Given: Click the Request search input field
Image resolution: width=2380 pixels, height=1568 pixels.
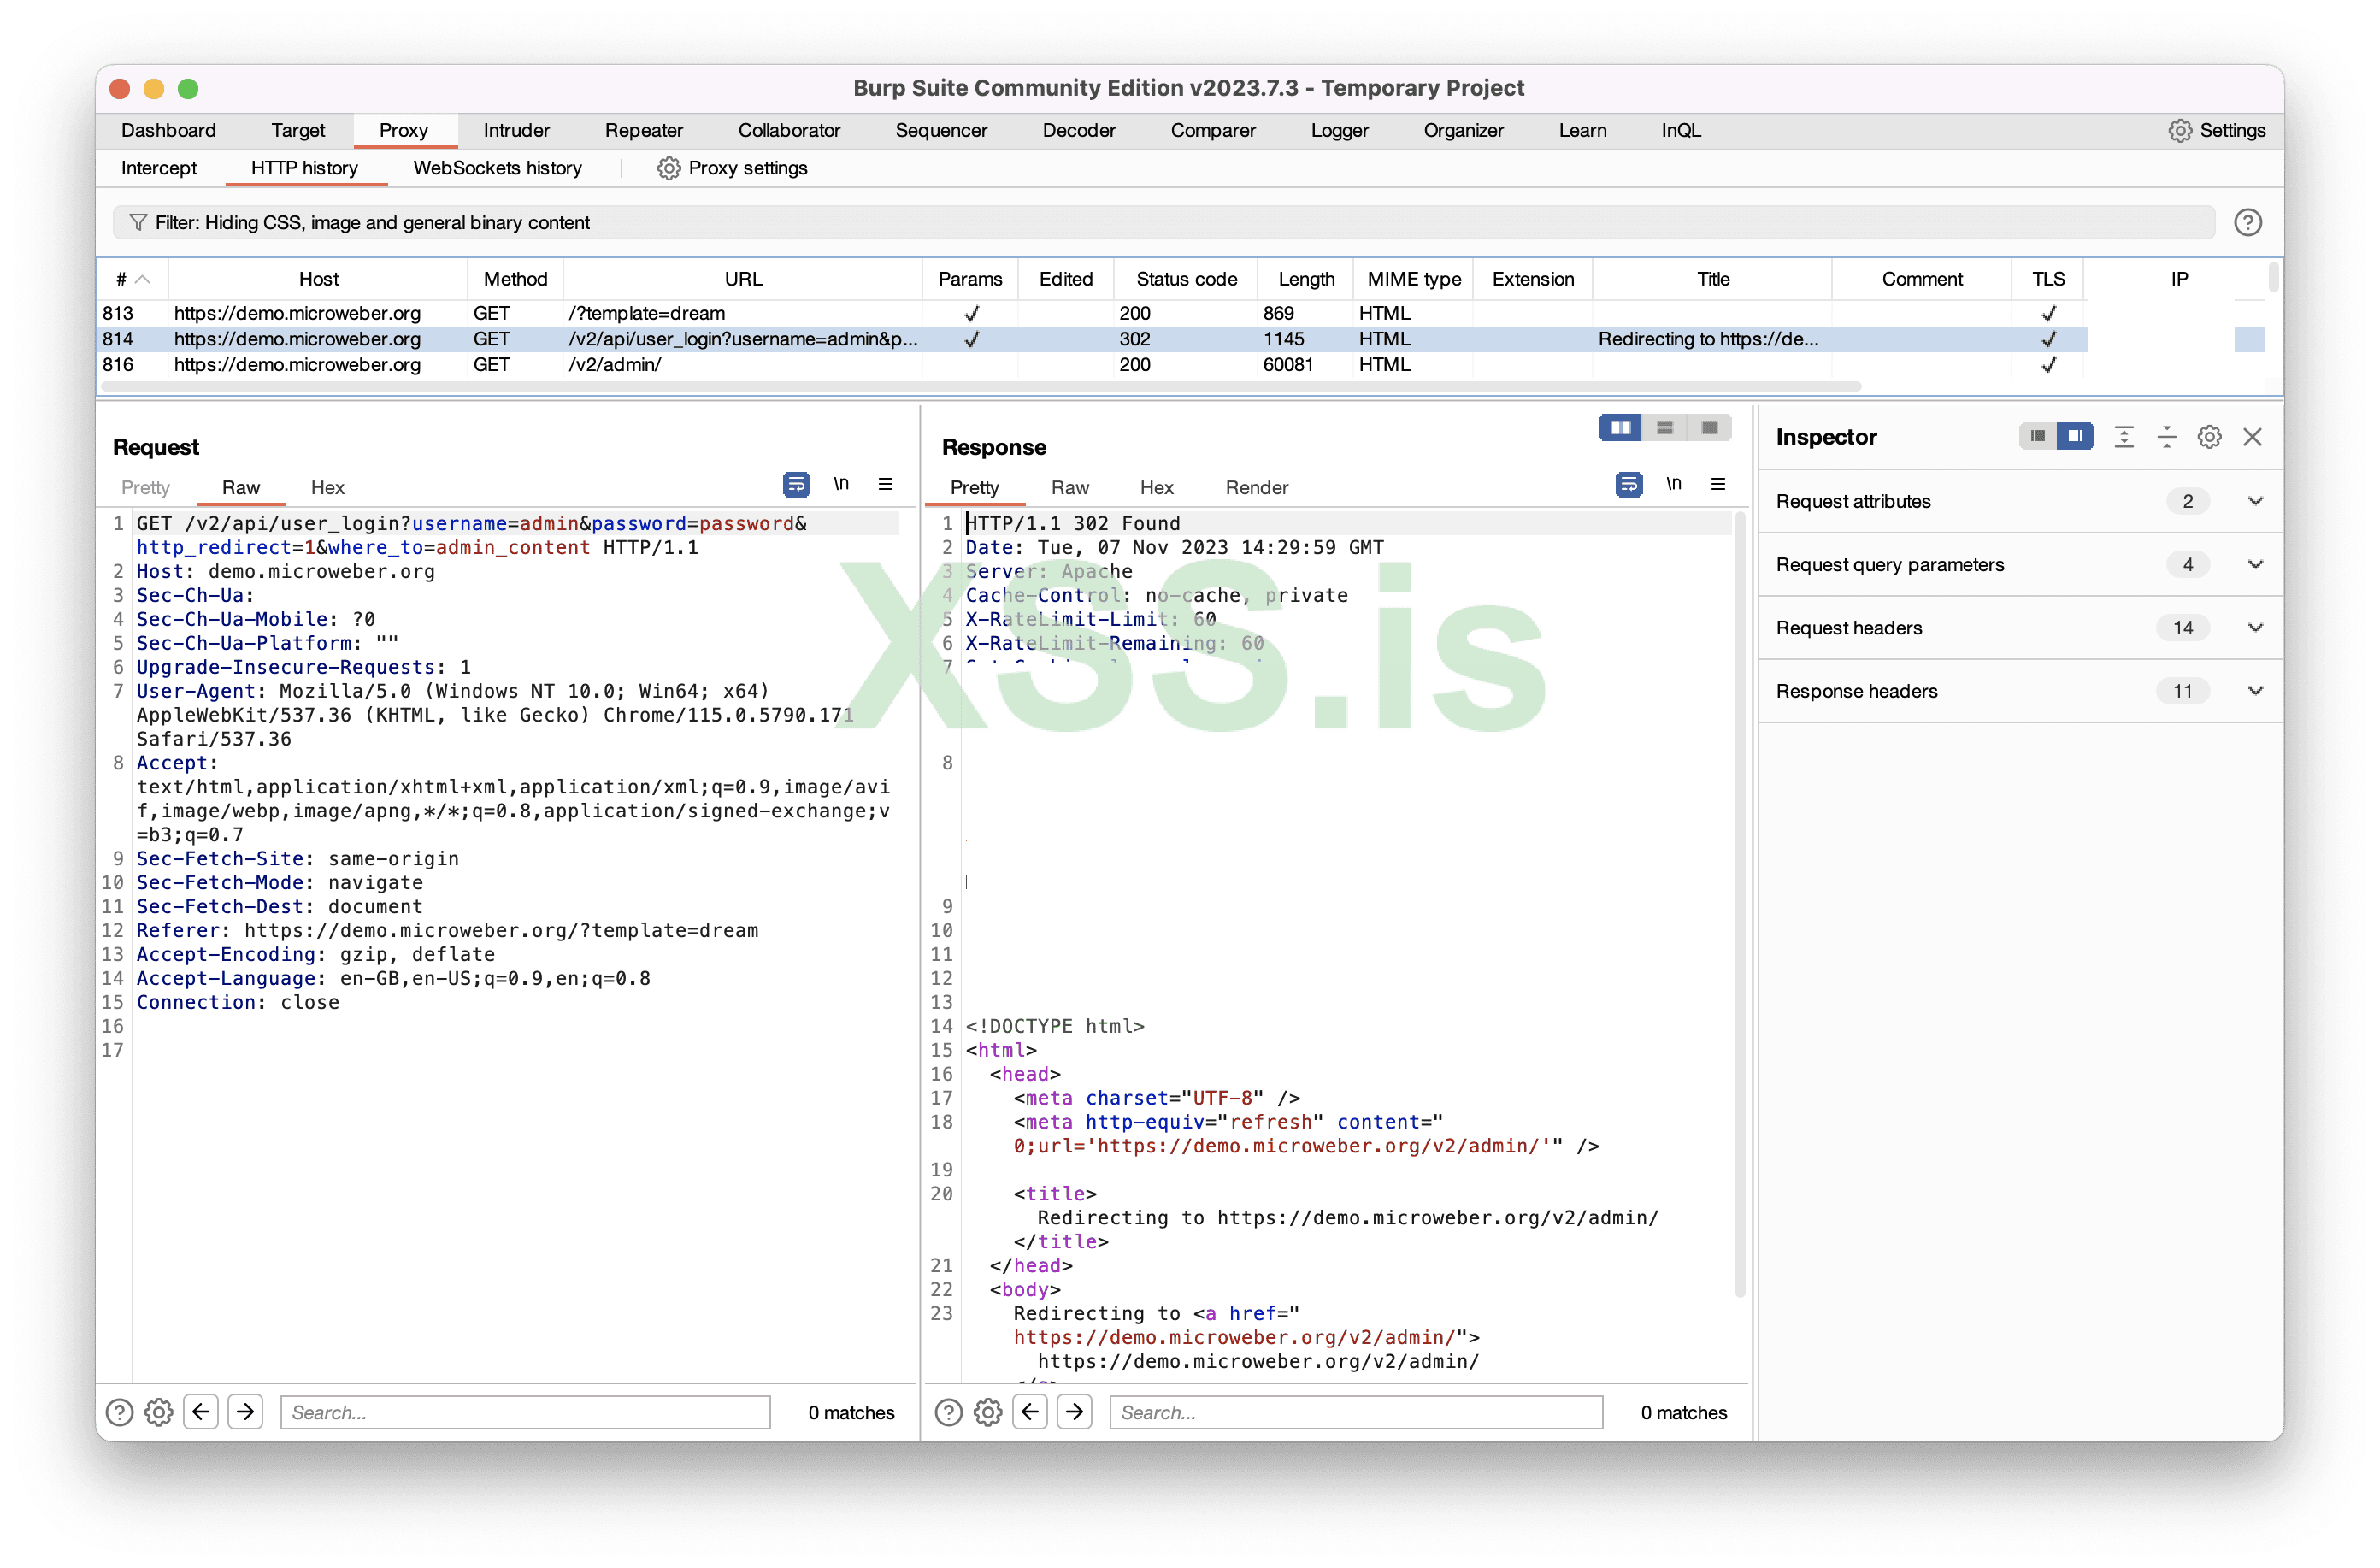Looking at the screenshot, I should (x=525, y=1412).
